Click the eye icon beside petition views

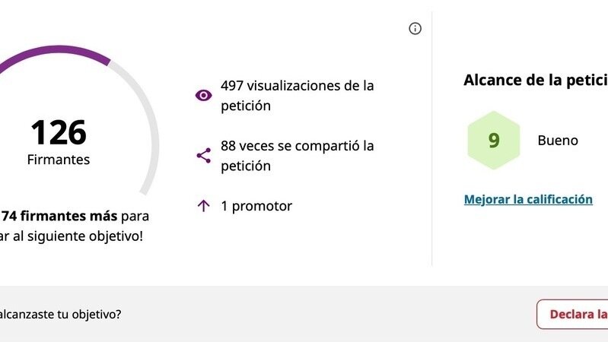coord(203,95)
